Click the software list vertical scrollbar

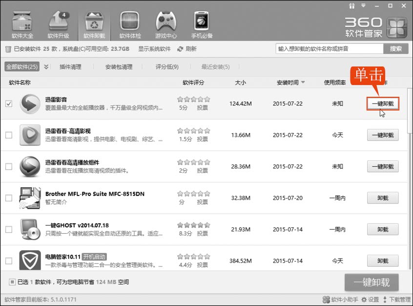410,111
